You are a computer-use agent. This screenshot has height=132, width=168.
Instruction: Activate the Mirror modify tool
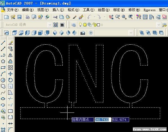pyautogui.click(x=10, y=55)
